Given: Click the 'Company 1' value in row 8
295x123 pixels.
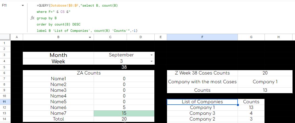Looking at the screenshot, I should pyautogui.click(x=265, y=82).
